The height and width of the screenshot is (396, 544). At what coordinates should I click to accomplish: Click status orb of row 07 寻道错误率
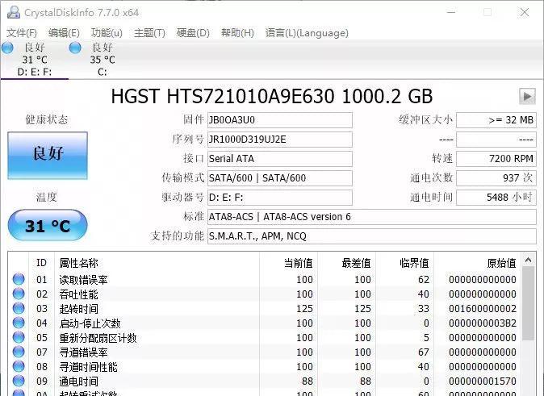(x=19, y=352)
